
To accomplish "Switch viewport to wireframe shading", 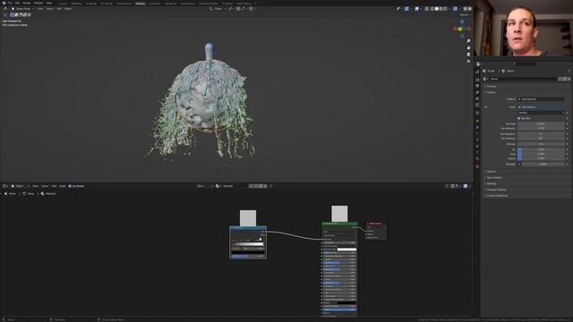I will coord(432,9).
